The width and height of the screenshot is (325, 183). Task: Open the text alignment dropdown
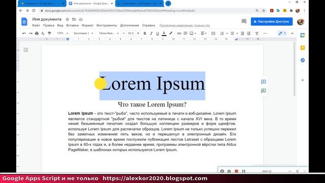point(204,34)
